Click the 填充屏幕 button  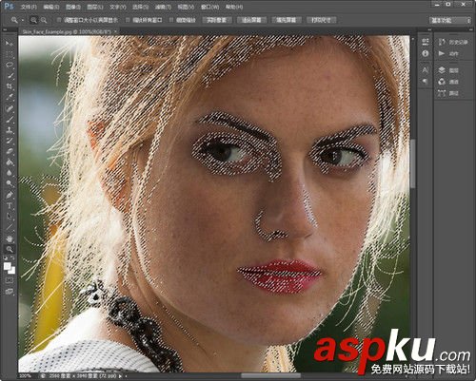click(x=287, y=20)
